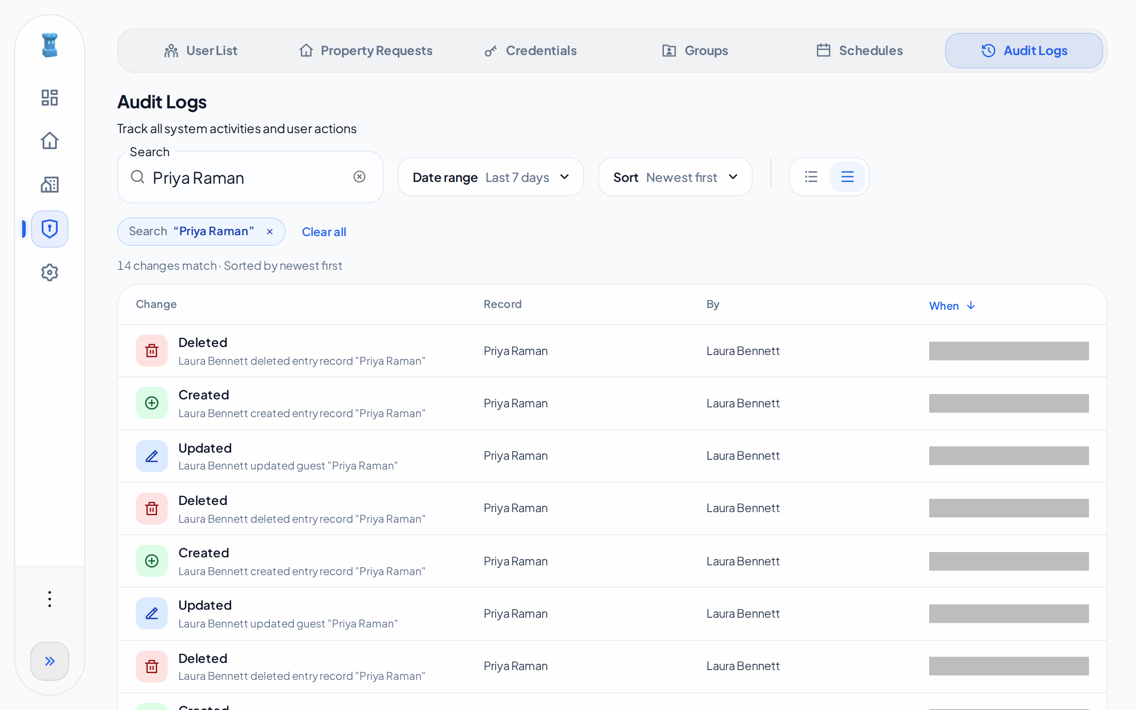Expand the sidebar with the double chevron button
Screen dimensions: 1136x710
(50, 661)
